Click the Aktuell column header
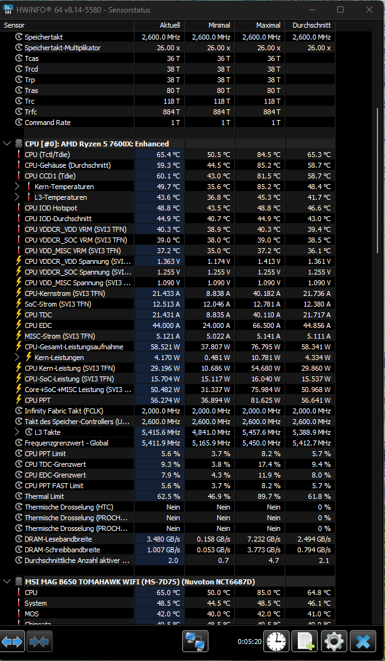Image resolution: width=385 pixels, height=661 pixels. tap(160, 25)
